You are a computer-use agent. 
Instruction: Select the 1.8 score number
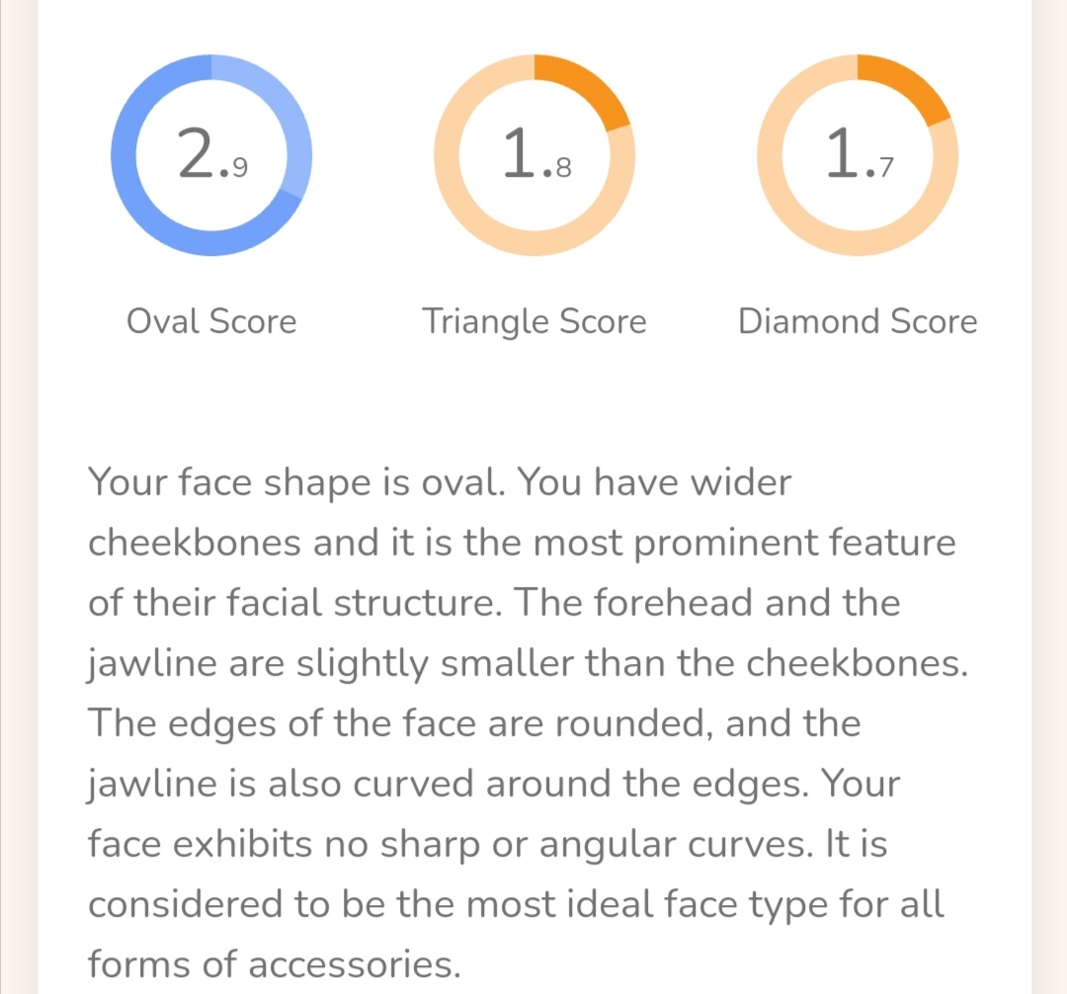[536, 155]
